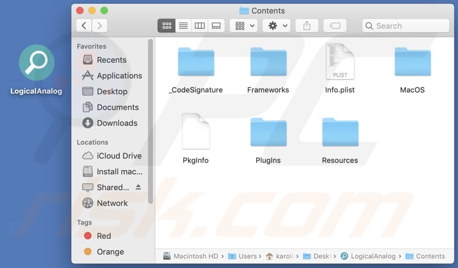Viewport: 458px width, 268px height.
Task: Select Documents in the sidebar
Action: (110, 107)
